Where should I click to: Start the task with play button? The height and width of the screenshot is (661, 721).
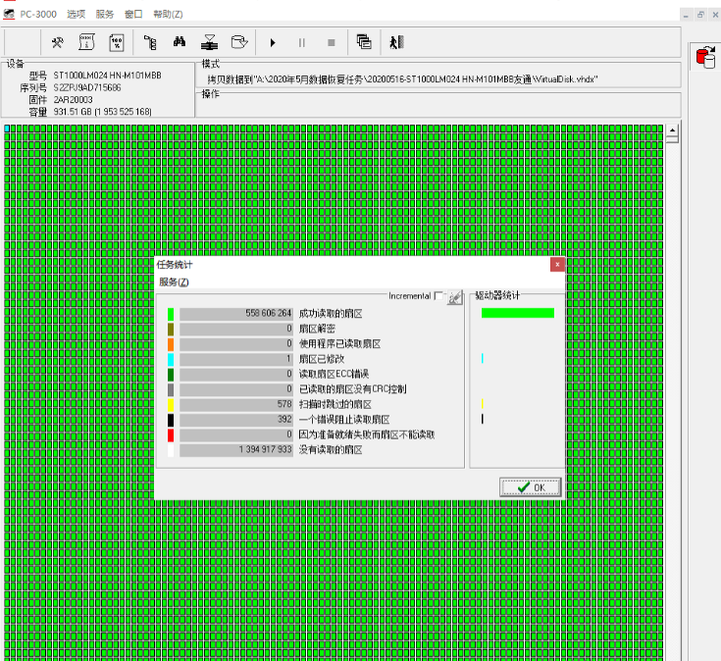click(x=273, y=43)
